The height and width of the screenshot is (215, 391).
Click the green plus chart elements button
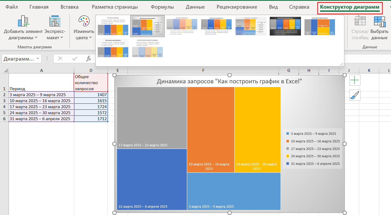click(x=355, y=80)
